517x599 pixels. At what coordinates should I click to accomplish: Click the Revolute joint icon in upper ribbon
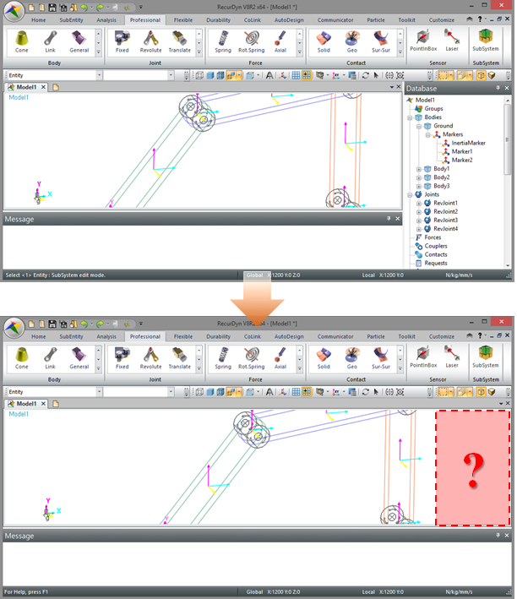point(150,41)
